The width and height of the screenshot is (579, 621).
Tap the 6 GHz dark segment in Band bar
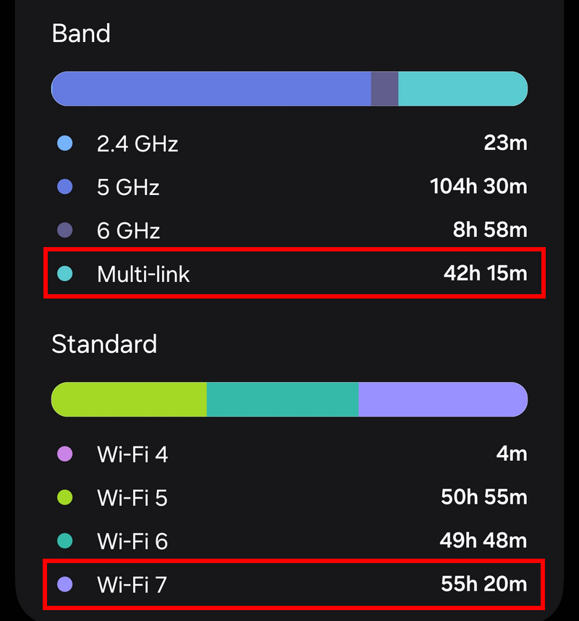pyautogui.click(x=384, y=88)
